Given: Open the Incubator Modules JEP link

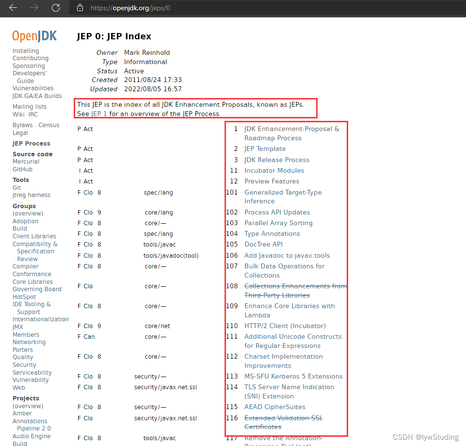Looking at the screenshot, I should click(x=274, y=171).
